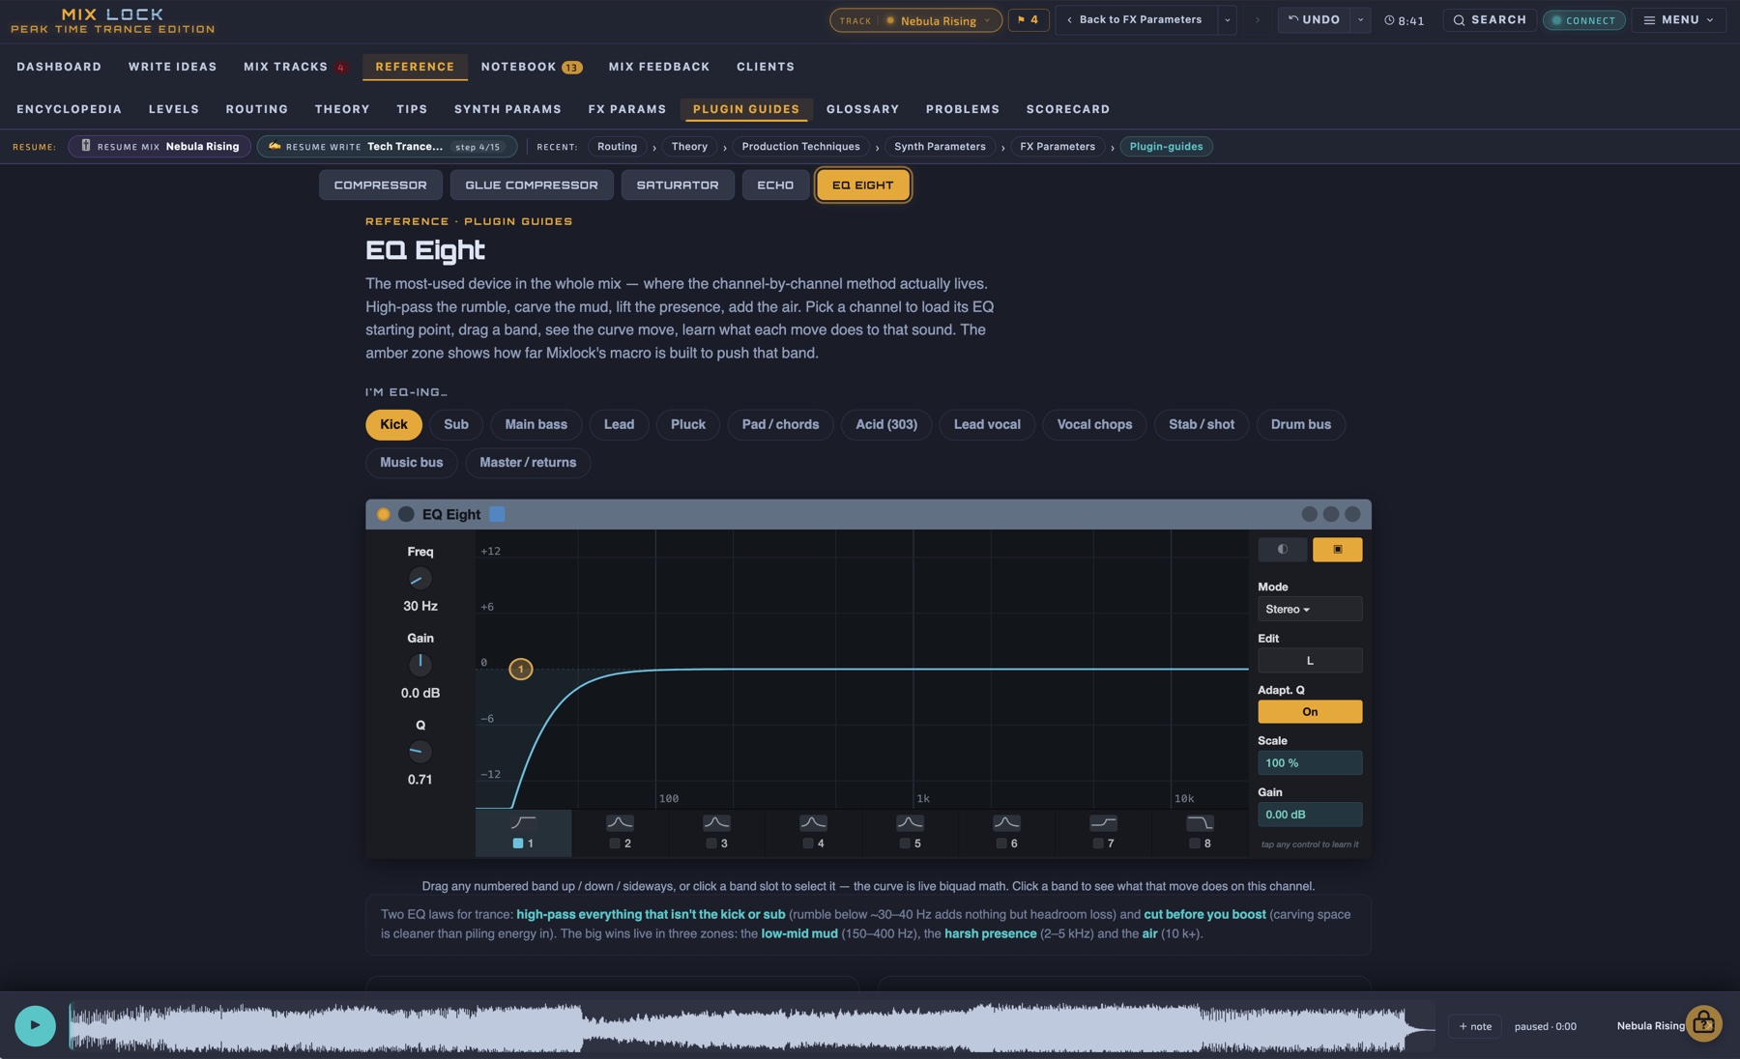Toggle the EQ Eight device power dot
The height and width of the screenshot is (1059, 1740).
384,514
